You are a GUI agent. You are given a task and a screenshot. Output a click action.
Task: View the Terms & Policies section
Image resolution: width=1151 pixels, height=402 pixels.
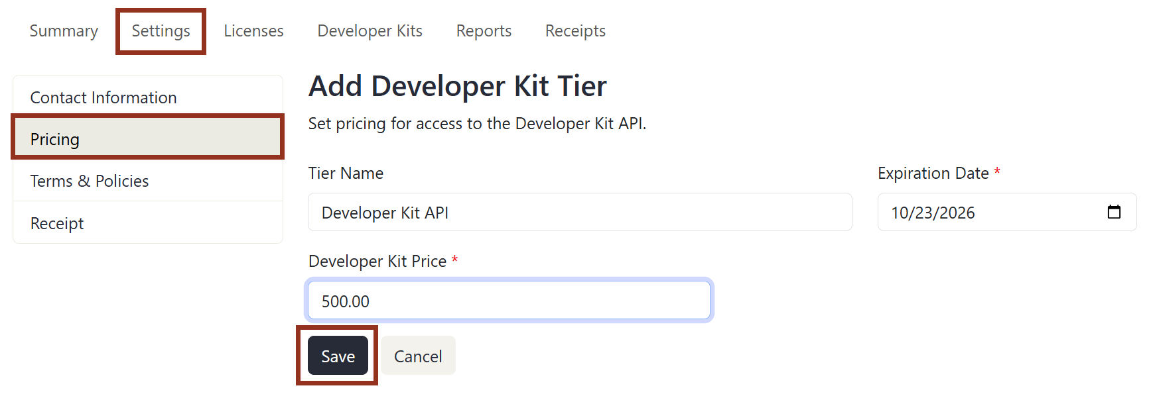90,181
